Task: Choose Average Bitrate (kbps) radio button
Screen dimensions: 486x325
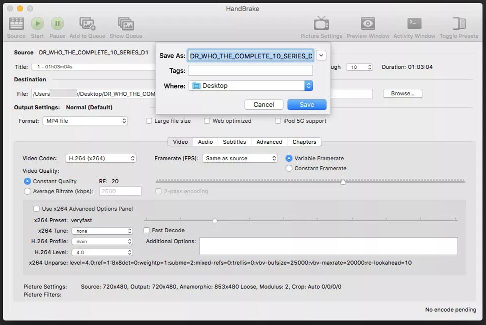Action: 27,191
